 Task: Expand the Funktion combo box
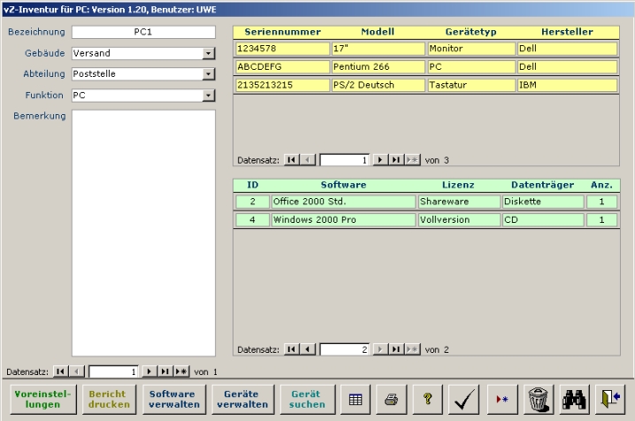209,96
